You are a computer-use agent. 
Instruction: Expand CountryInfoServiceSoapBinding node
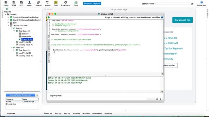pyautogui.click(x=8, y=17)
